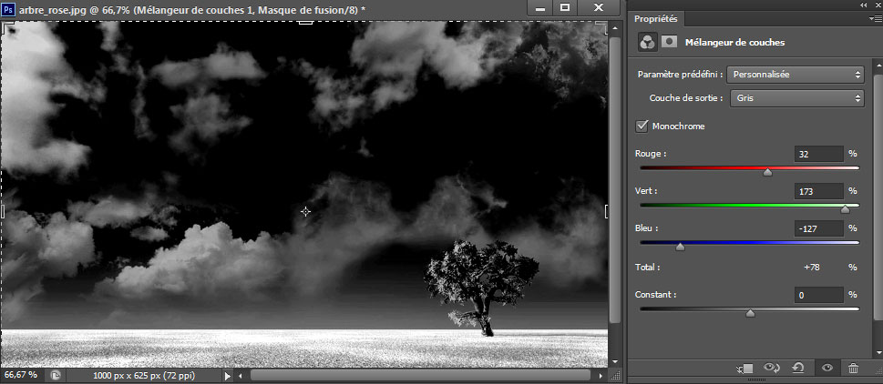This screenshot has width=883, height=384.
Task: Click the Vert value input field
Action: [x=817, y=191]
